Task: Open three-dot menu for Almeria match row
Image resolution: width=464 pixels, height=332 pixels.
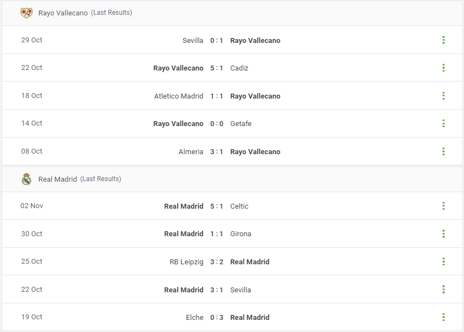Action: pos(443,151)
